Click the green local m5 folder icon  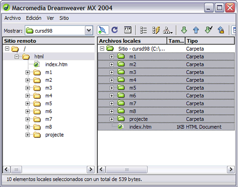click(121, 88)
